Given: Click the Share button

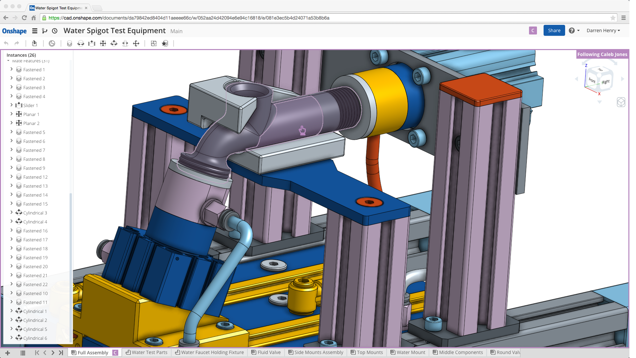Looking at the screenshot, I should tap(554, 30).
